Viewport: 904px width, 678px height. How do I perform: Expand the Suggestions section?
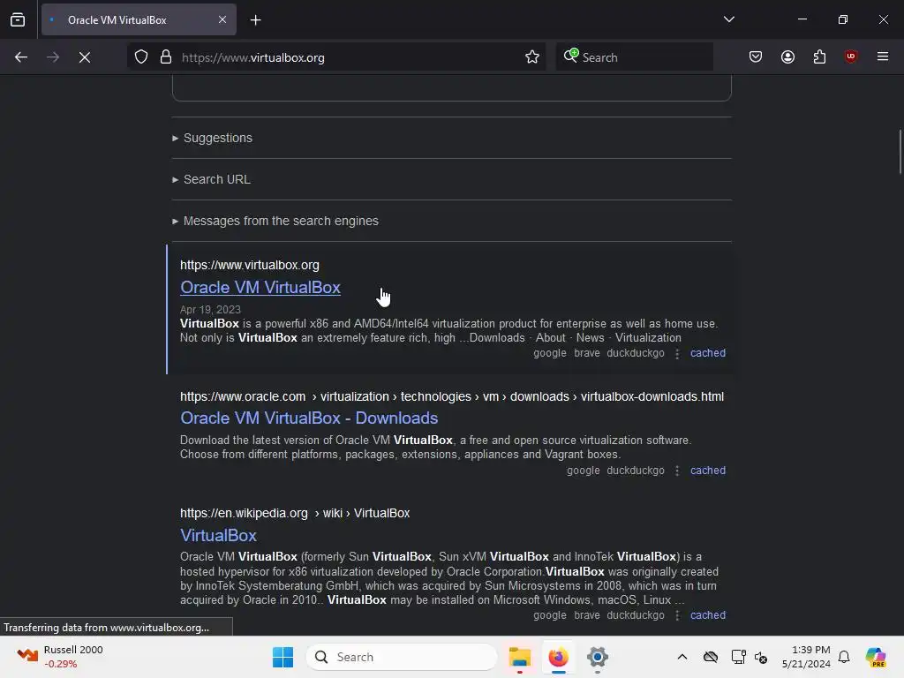[212, 138]
